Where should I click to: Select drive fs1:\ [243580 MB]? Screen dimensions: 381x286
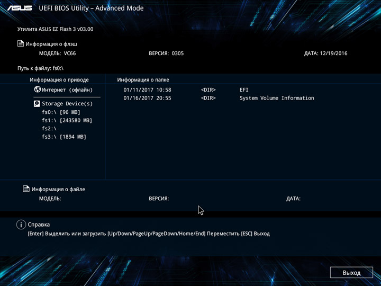point(67,120)
